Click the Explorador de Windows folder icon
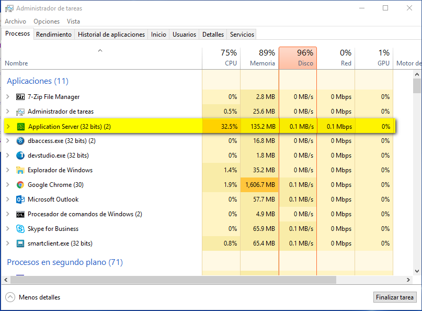 point(20,170)
